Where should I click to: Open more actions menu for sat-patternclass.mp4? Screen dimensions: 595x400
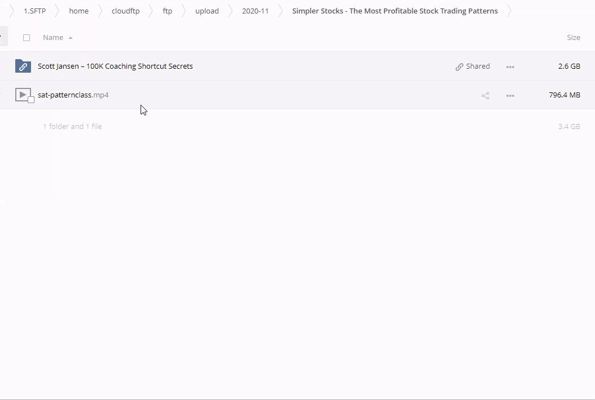pos(510,95)
